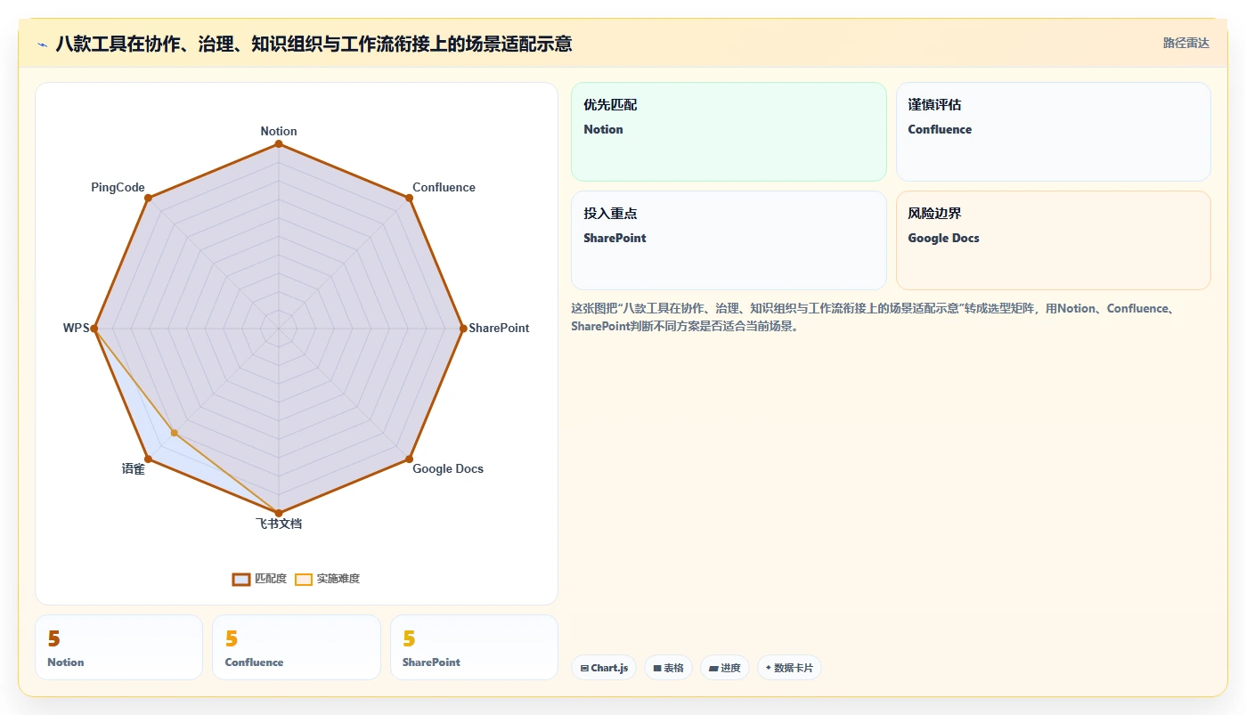Click the Confluence score 5 stat card

tap(297, 647)
